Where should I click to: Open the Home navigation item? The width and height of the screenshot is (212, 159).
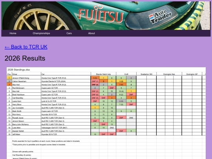[x=13, y=33]
